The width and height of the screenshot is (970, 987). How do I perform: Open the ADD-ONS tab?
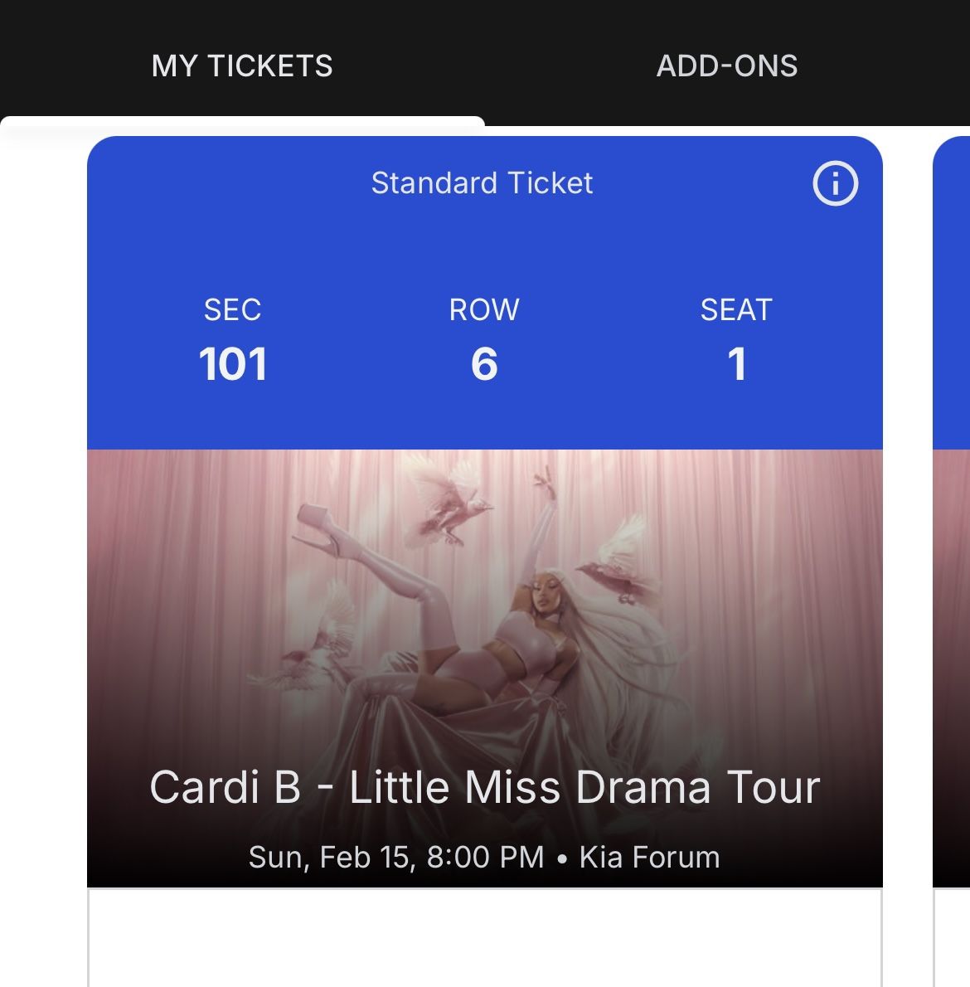[727, 66]
